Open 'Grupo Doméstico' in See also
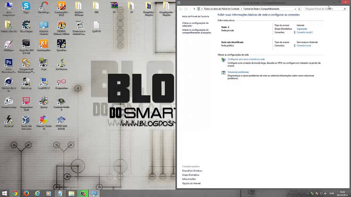 (x=191, y=175)
